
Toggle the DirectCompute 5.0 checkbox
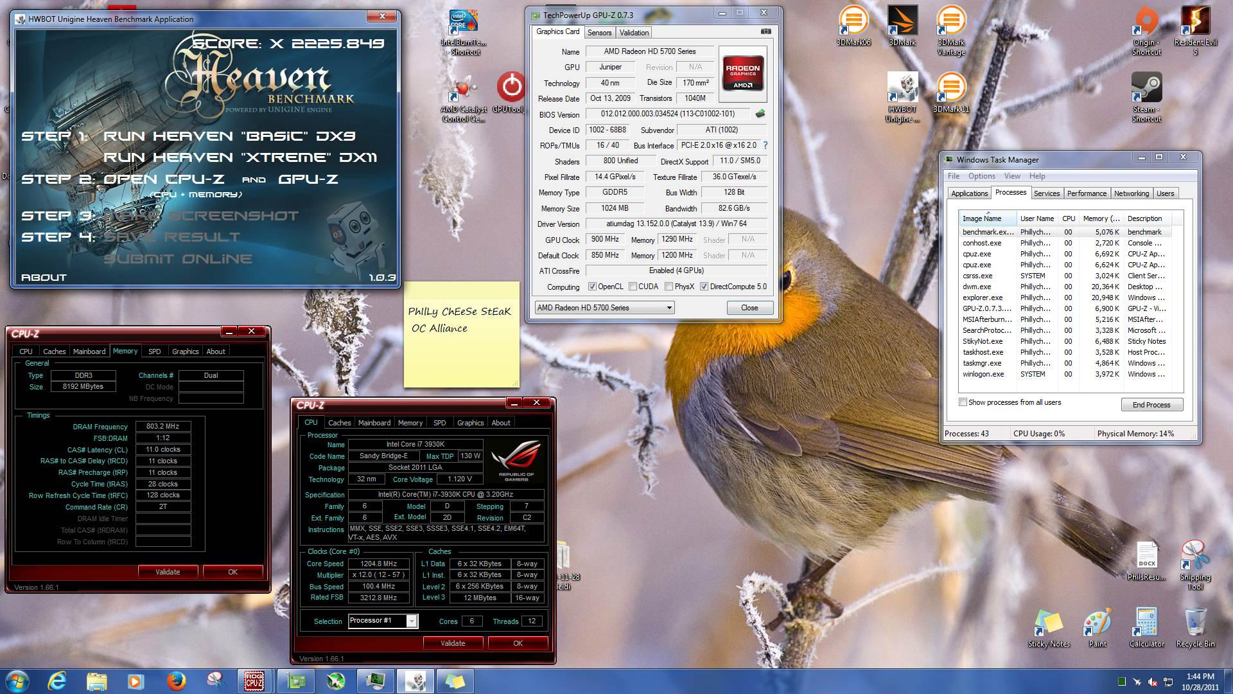pyautogui.click(x=704, y=287)
